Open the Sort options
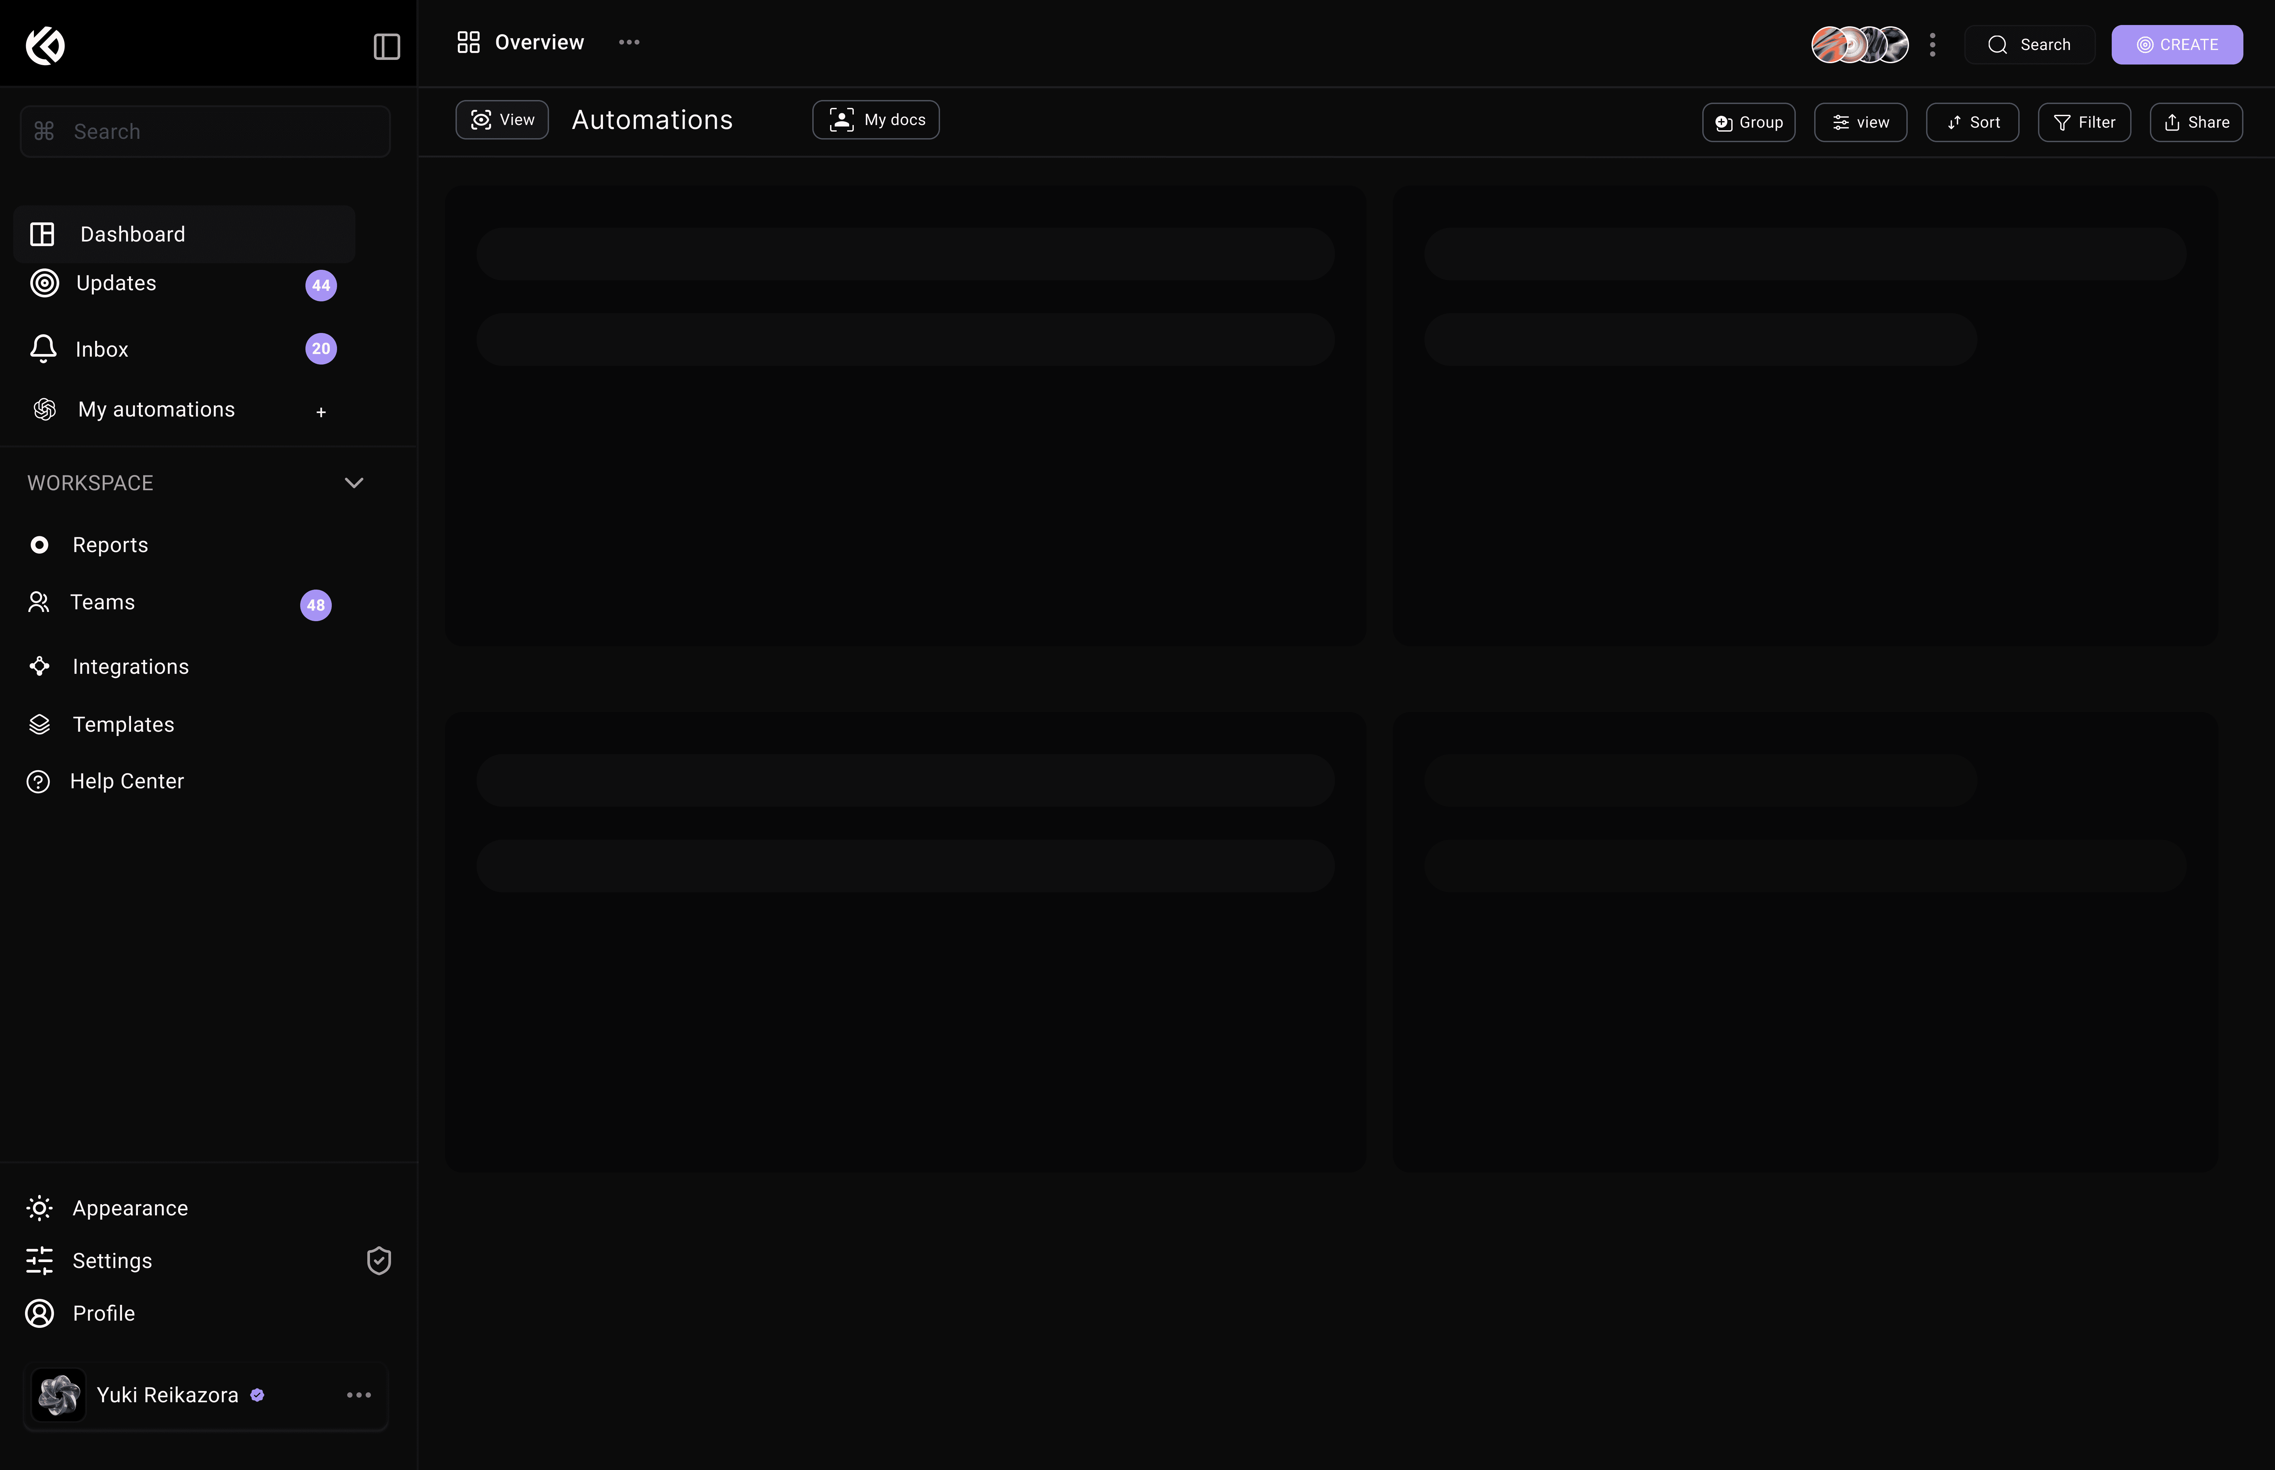This screenshot has height=1470, width=2275. point(1973,122)
